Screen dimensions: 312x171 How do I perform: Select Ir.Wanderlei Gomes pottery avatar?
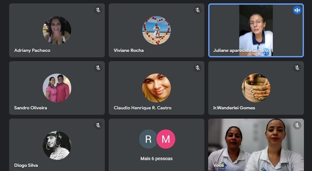[x=256, y=88]
